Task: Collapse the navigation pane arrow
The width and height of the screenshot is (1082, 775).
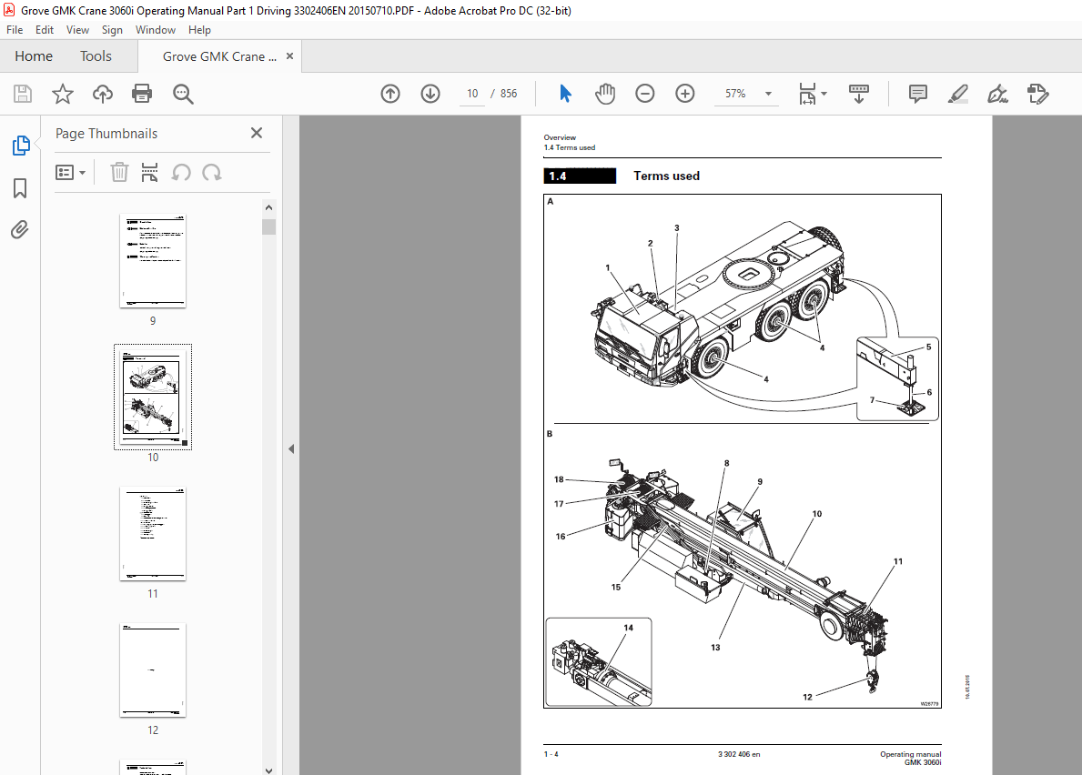Action: pyautogui.click(x=291, y=448)
